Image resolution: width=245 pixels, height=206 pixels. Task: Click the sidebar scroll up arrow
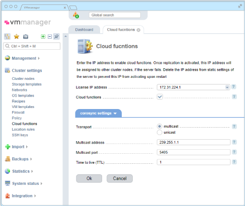pyautogui.click(x=65, y=36)
